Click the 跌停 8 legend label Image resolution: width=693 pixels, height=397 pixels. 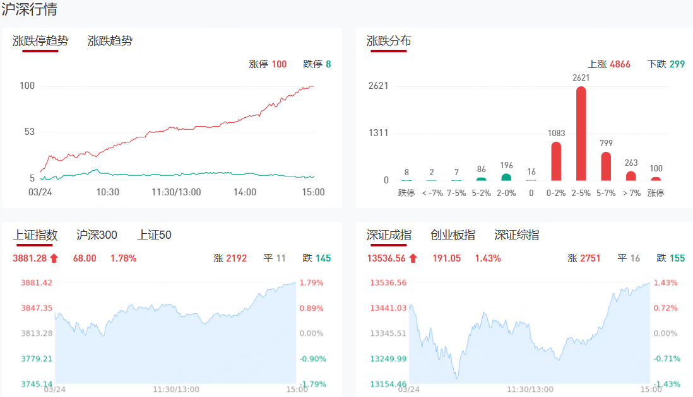point(317,64)
